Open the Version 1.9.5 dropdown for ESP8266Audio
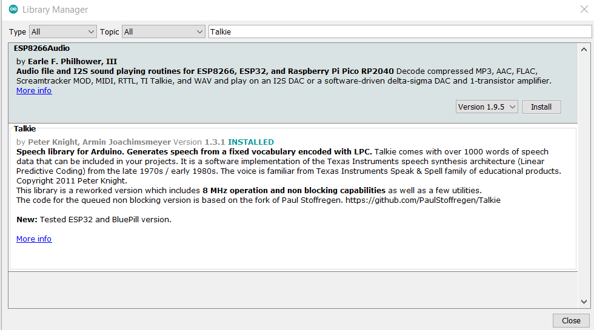The width and height of the screenshot is (594, 330). click(486, 107)
